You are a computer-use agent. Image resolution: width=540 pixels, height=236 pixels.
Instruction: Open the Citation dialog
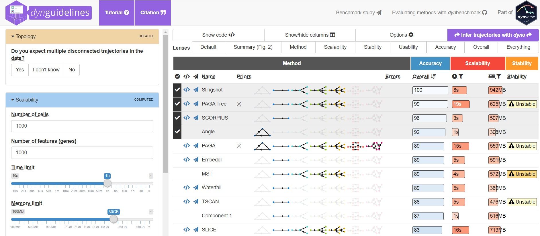[153, 13]
